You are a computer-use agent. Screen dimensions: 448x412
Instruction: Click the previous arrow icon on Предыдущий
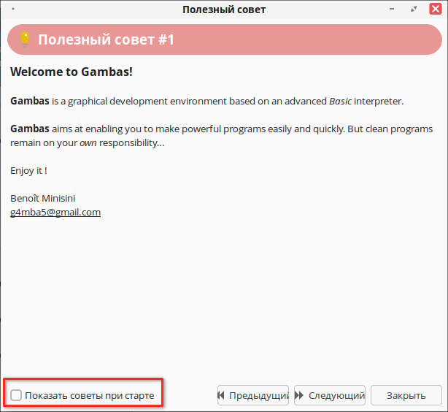pos(221,396)
